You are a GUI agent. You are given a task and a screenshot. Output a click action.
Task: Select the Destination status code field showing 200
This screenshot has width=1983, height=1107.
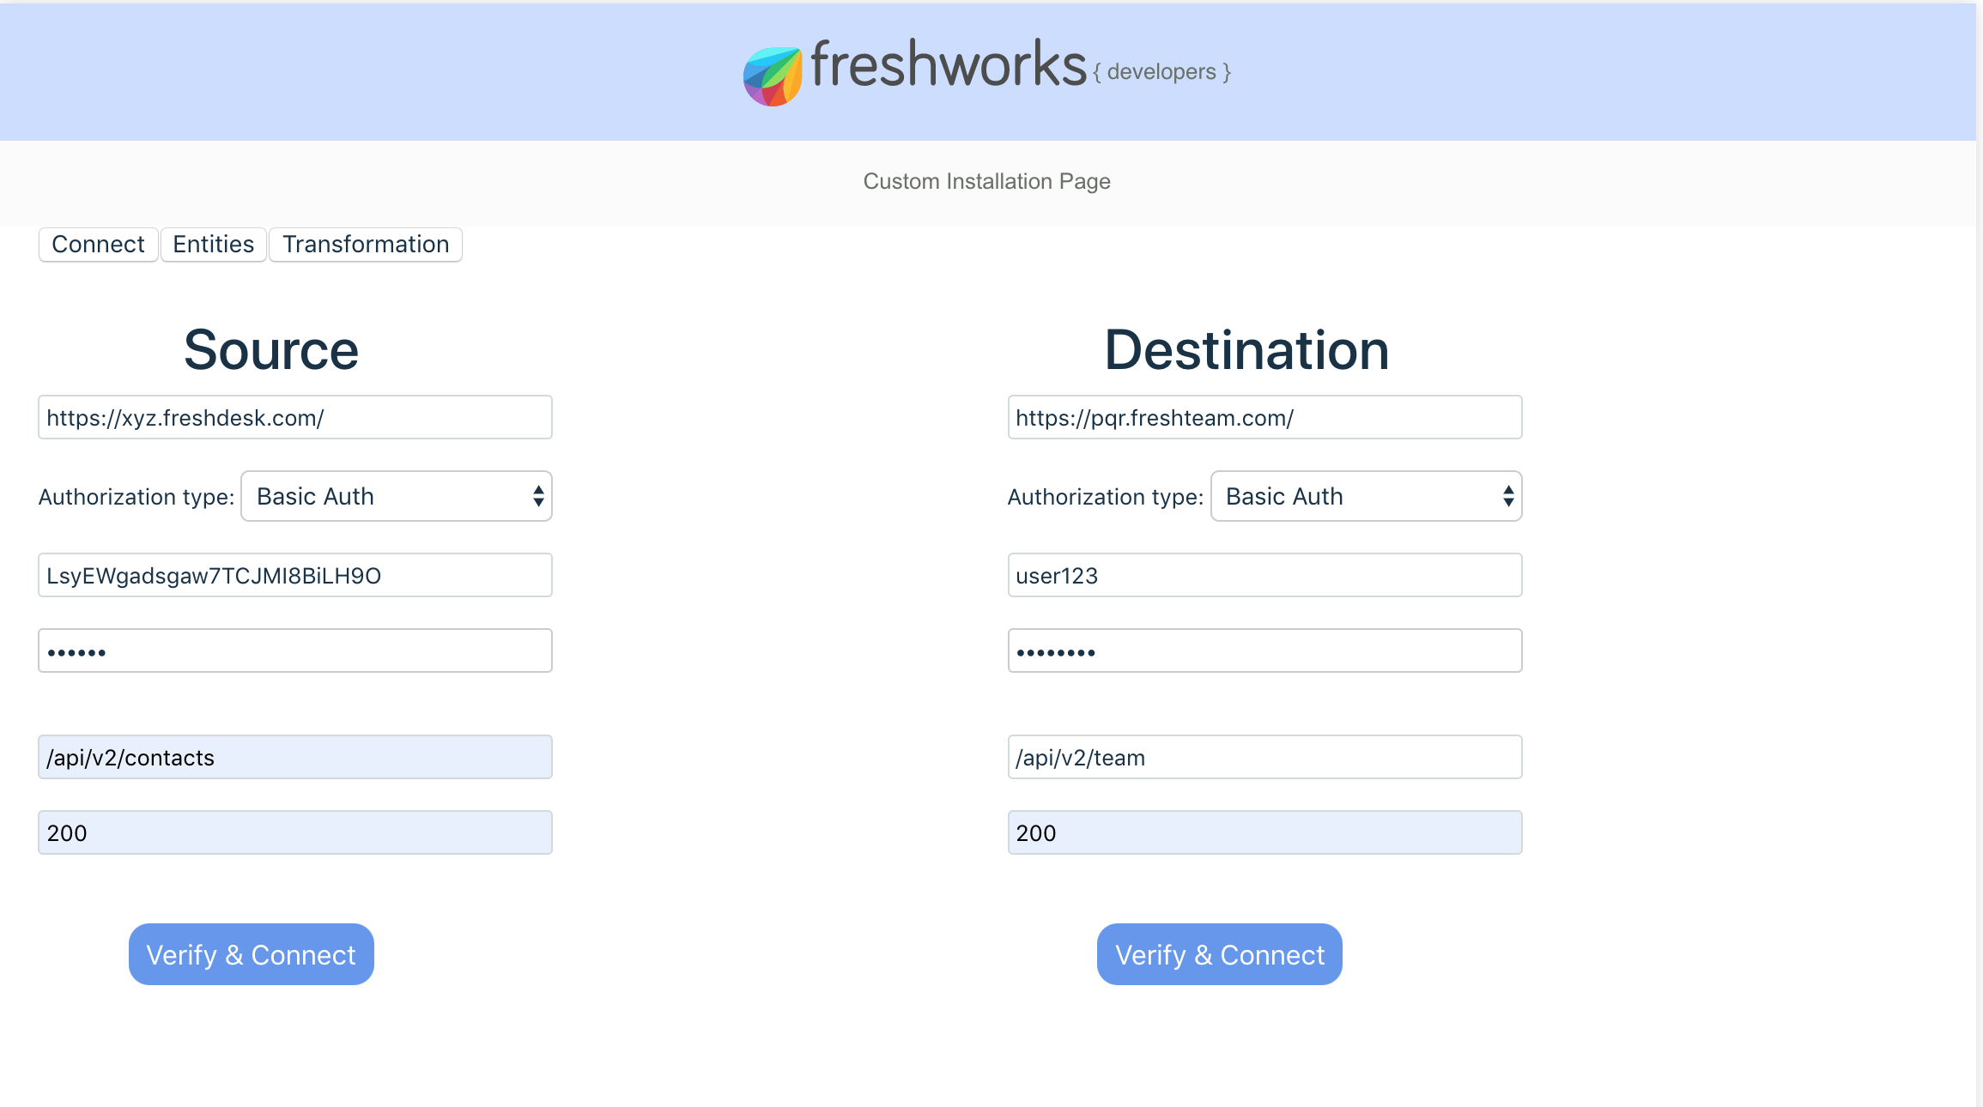[x=1264, y=832]
